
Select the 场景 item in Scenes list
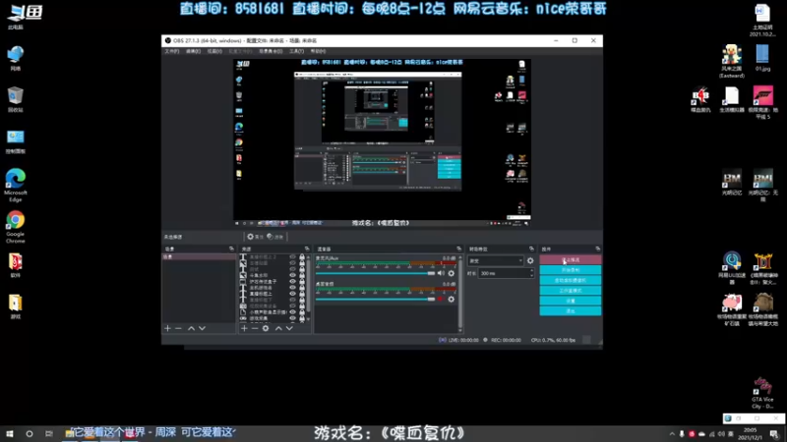pyautogui.click(x=199, y=256)
